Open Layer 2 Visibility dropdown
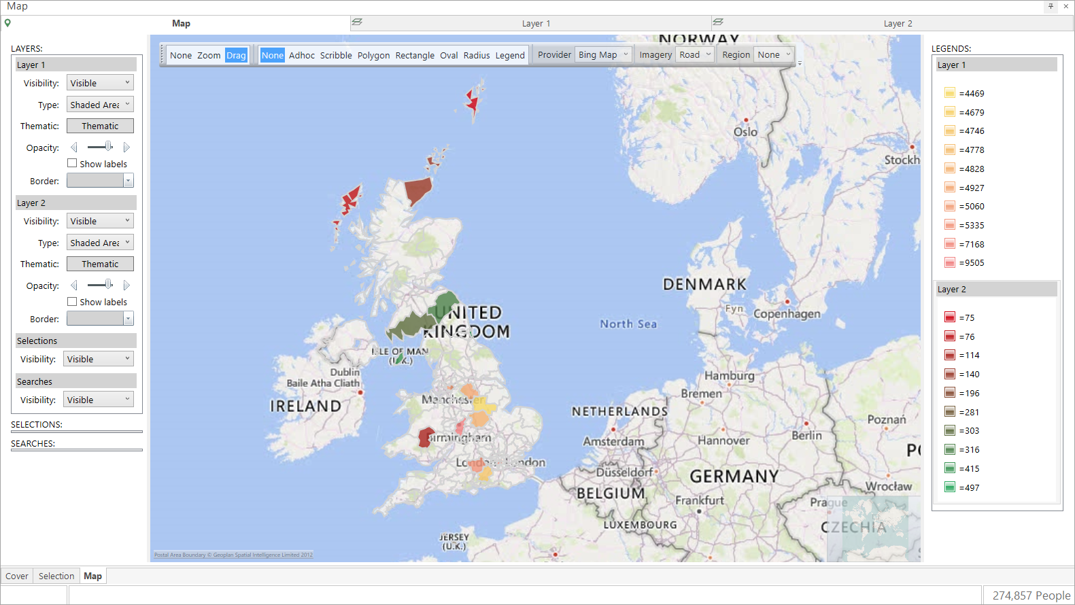1075x605 pixels. coord(100,221)
